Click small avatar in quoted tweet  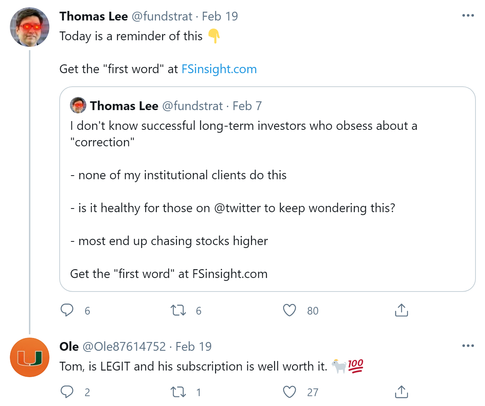click(x=78, y=106)
